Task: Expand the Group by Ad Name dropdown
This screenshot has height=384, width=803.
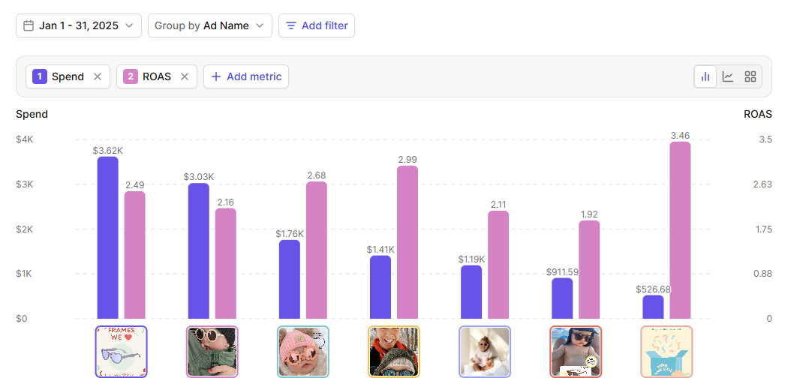Action: (209, 25)
